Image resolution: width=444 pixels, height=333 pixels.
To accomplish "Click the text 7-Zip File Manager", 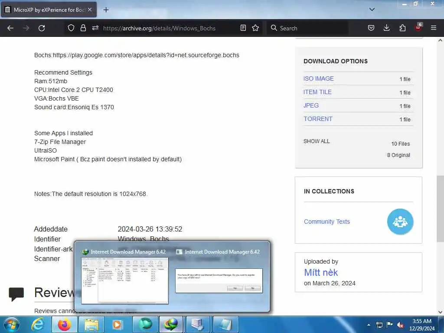I will 60,142.
